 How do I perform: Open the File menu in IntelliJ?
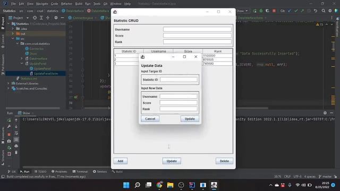[x=13, y=4]
